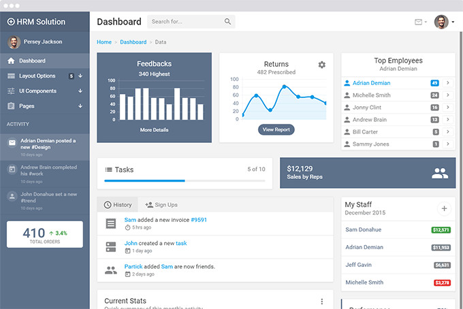
Task: Expand Pages sidebar menu
Action: (44, 106)
